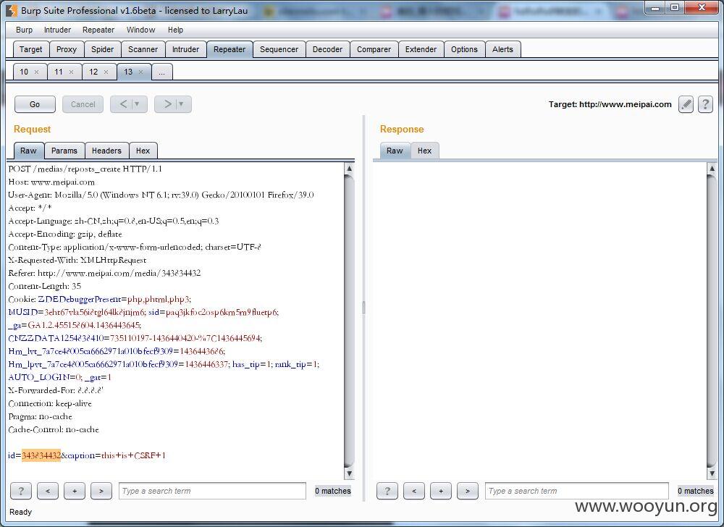Switch to the Comparer tab
The width and height of the screenshot is (724, 527).
click(x=374, y=49)
